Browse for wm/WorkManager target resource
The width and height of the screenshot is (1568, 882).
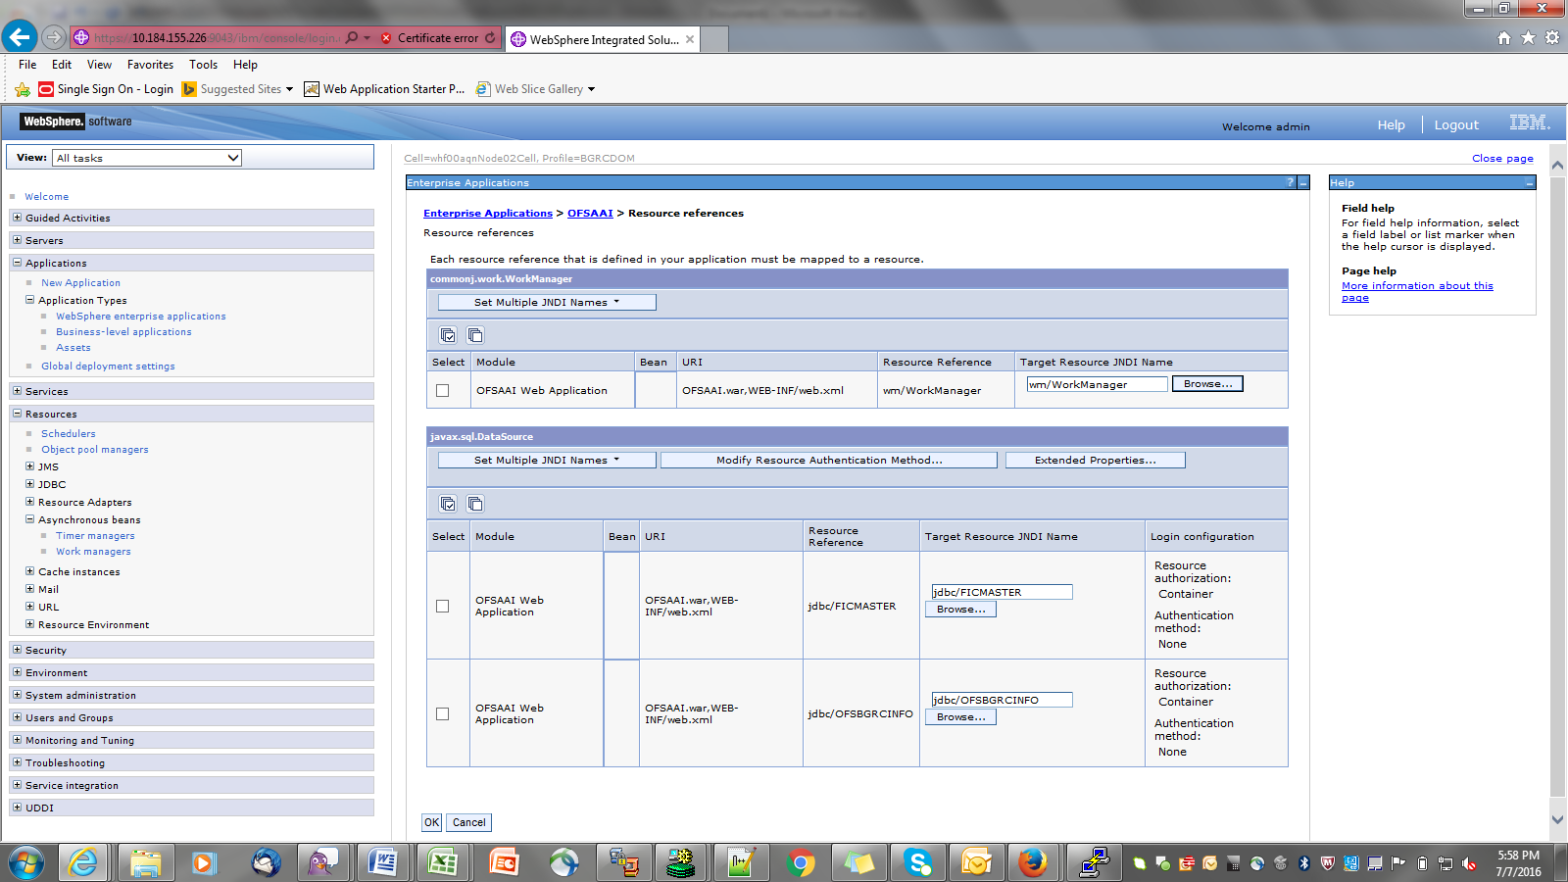[x=1207, y=384]
